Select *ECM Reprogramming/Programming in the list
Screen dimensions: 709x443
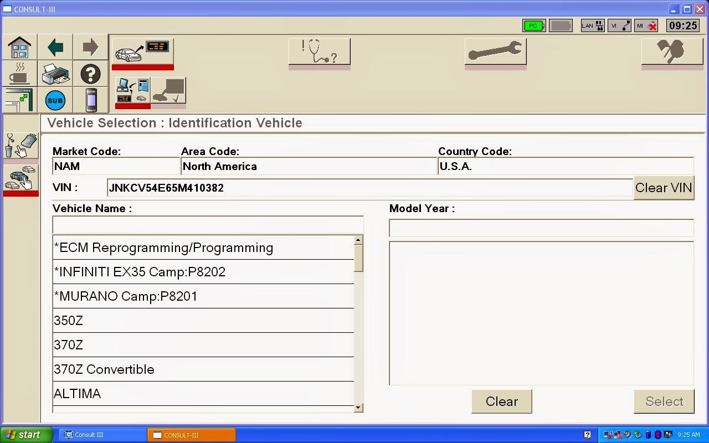[203, 248]
